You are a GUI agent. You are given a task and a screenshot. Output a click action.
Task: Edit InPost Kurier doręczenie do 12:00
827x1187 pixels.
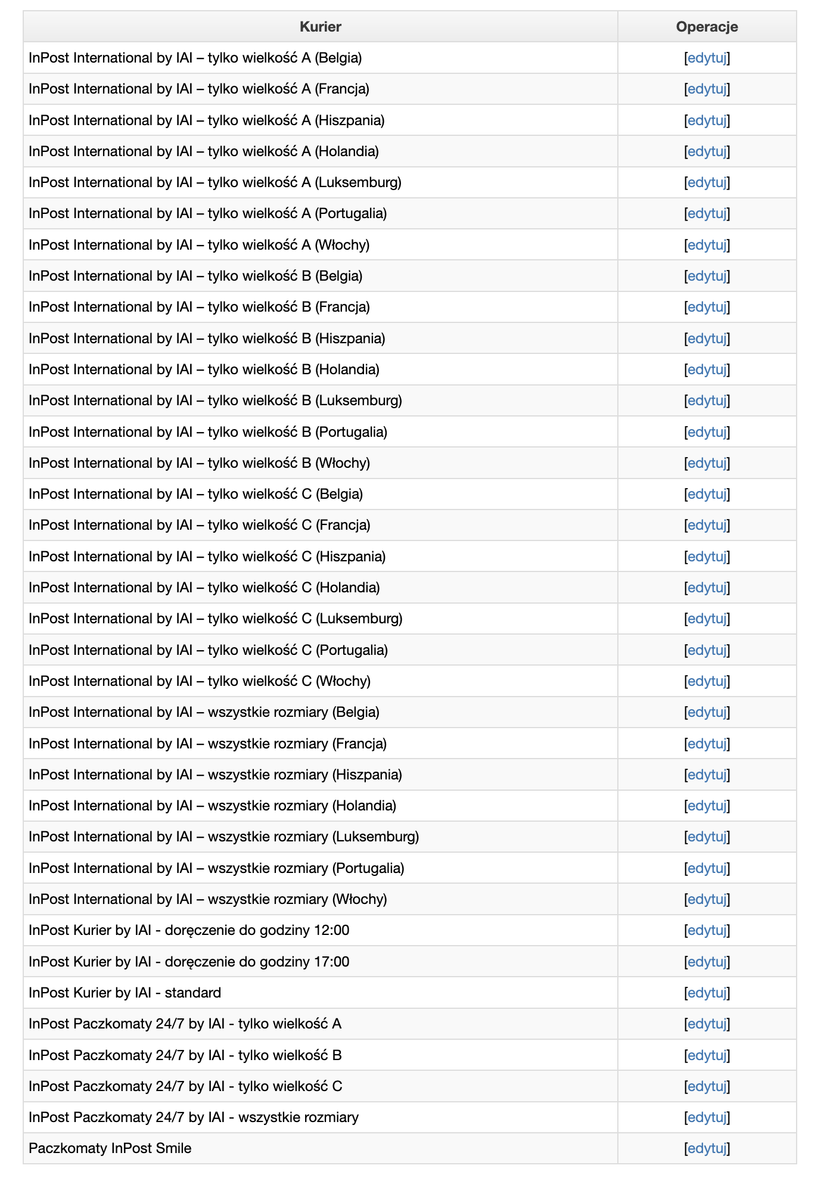(x=707, y=930)
